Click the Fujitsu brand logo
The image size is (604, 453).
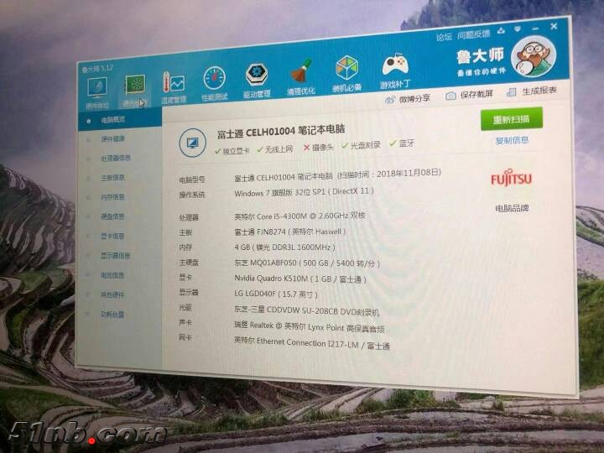coord(511,179)
